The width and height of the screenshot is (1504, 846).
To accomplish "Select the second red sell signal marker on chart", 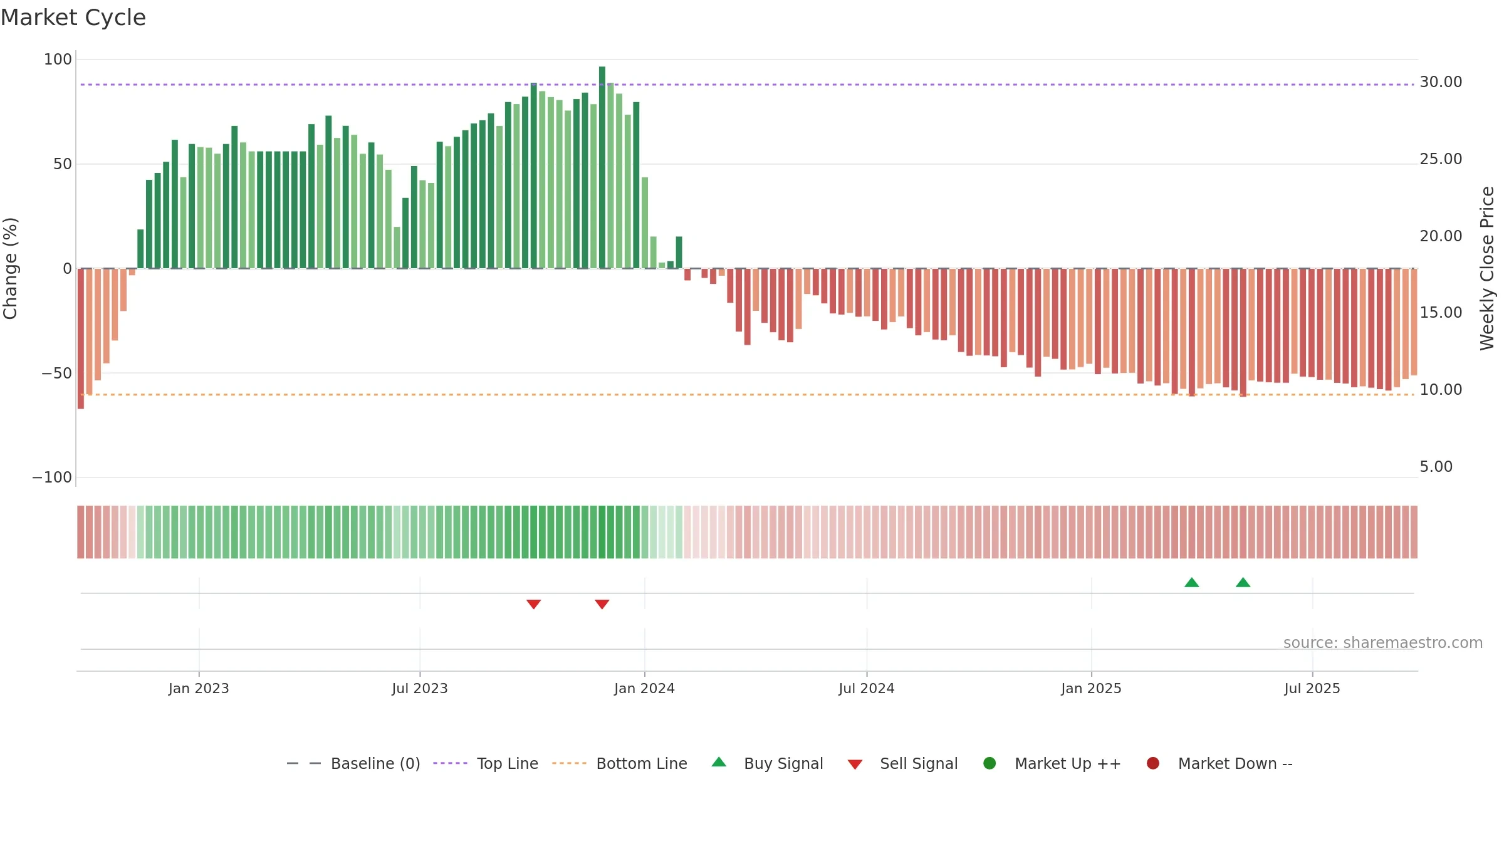I will 602,604.
